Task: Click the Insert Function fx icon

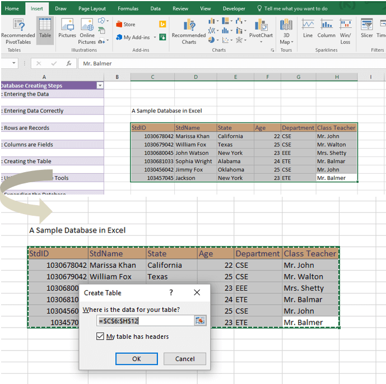Action: pyautogui.click(x=69, y=64)
